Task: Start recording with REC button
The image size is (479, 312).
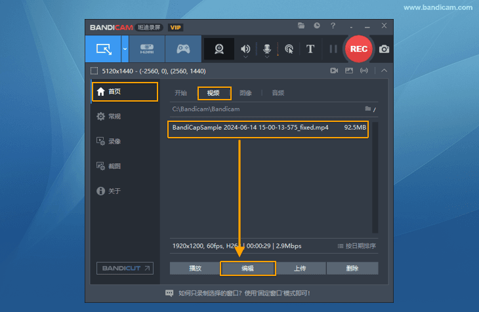Action: click(359, 49)
